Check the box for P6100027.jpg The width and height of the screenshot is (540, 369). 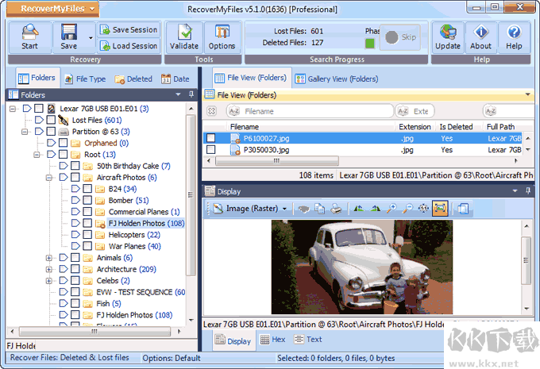(210, 138)
